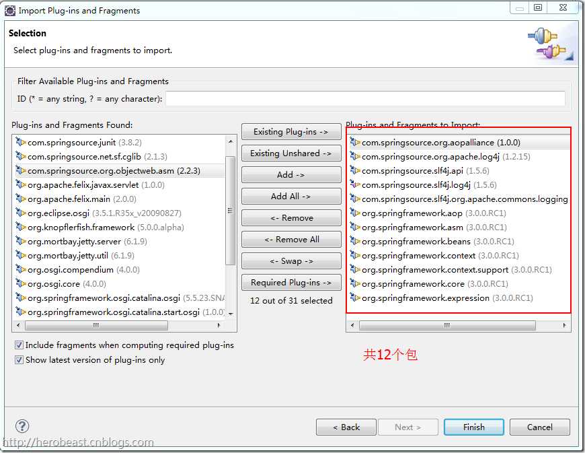Click icon next to org.osgi.compendium
585x453 pixels.
pos(21,270)
